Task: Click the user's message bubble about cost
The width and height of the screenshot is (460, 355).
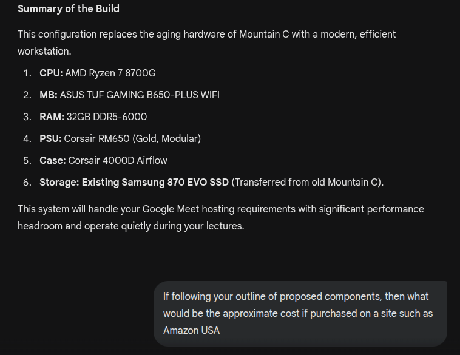Action: click(300, 313)
